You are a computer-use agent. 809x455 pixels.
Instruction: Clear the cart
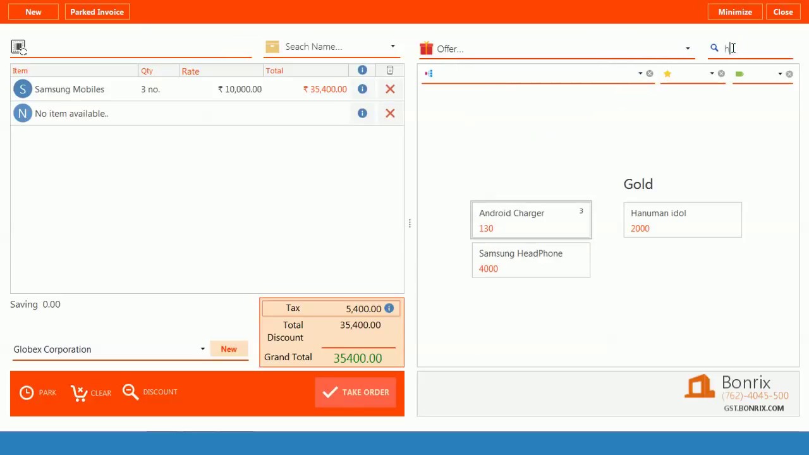coord(91,392)
